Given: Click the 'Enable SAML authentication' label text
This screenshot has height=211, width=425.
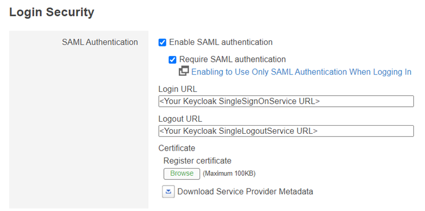Looking at the screenshot, I should click(221, 42).
